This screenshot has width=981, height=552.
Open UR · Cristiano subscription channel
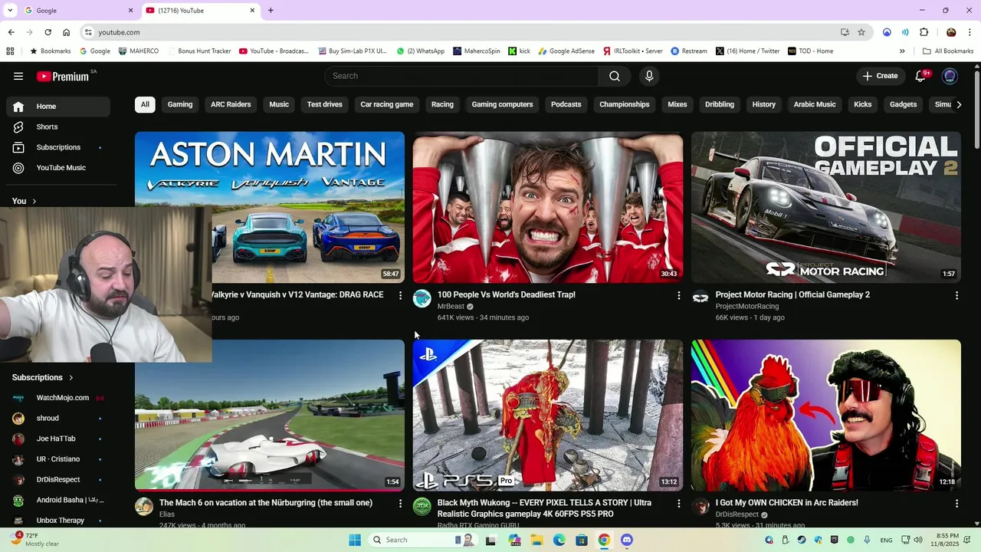(58, 459)
